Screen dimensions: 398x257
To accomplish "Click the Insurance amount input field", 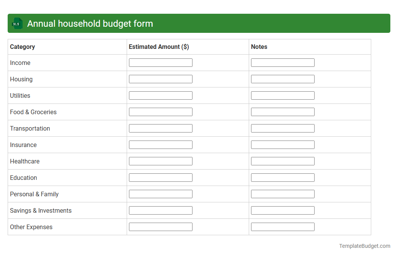I will click(x=160, y=144).
